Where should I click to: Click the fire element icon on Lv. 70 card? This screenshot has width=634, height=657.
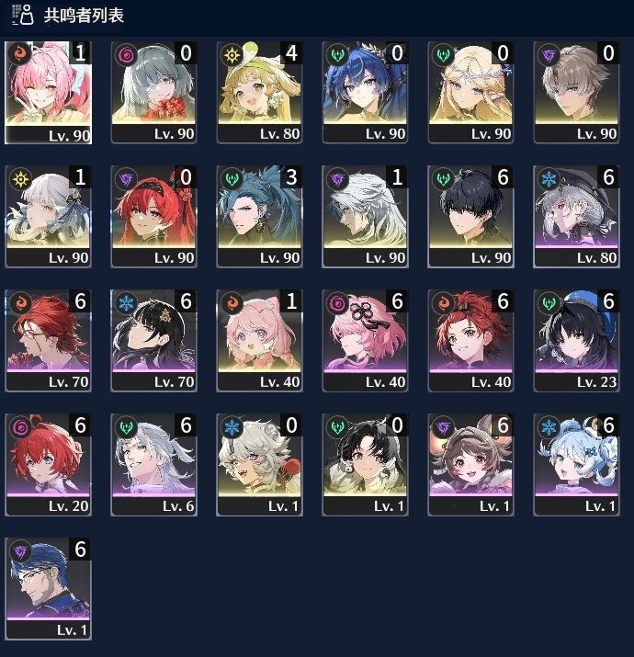point(20,303)
